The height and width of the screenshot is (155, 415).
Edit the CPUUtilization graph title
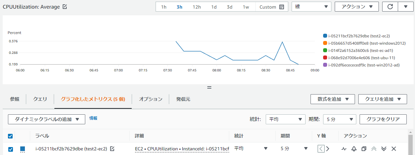pos(64,7)
